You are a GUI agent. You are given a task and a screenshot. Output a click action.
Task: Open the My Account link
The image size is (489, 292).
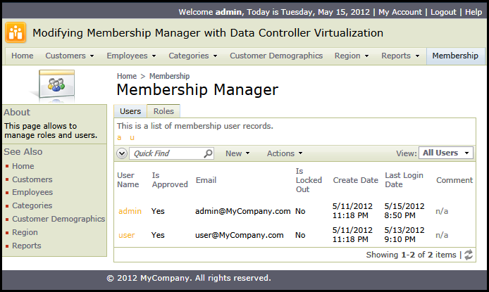pyautogui.click(x=400, y=12)
